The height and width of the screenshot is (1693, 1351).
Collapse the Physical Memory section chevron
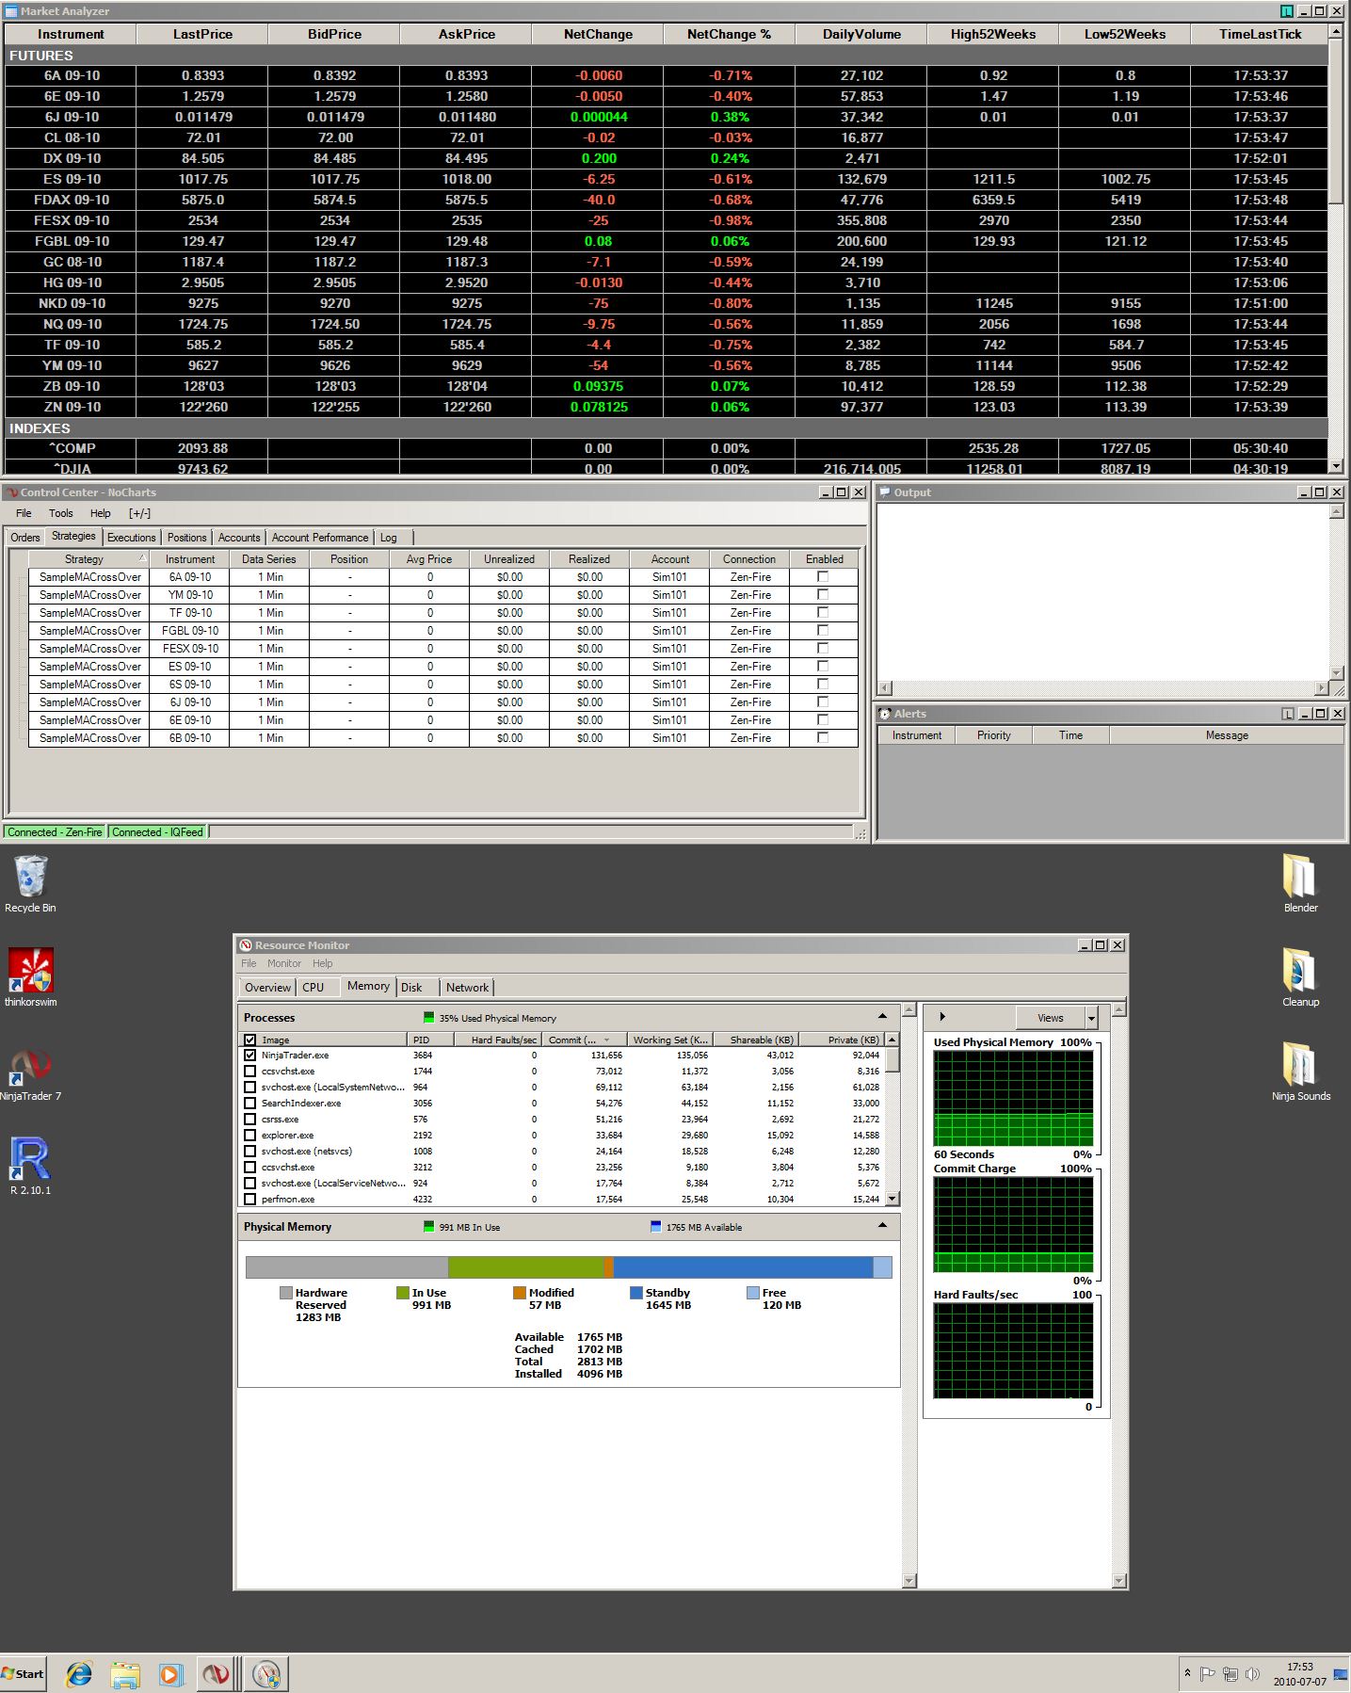[x=882, y=1226]
